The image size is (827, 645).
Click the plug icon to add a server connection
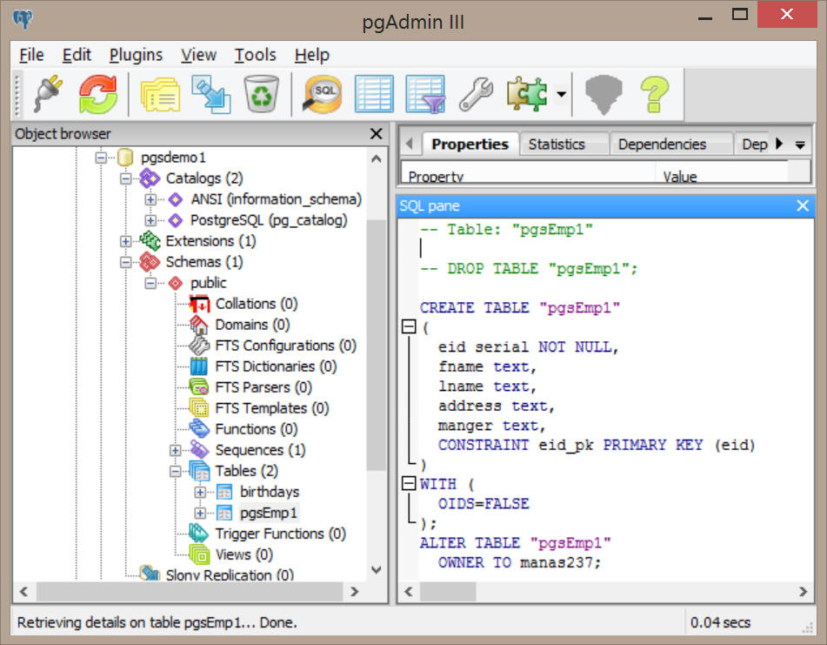point(48,95)
